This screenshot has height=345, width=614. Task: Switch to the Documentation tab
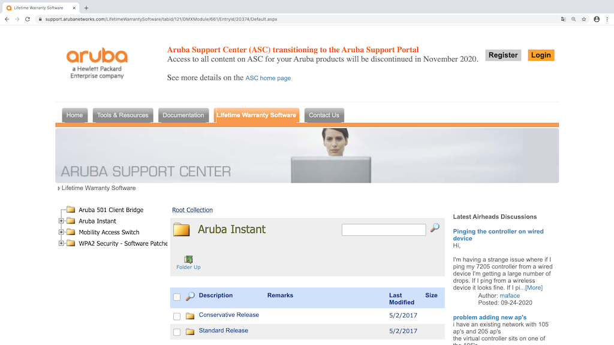click(x=183, y=115)
